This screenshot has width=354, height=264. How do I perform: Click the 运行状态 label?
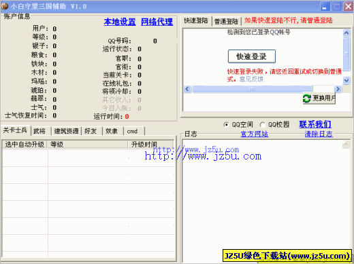click(x=117, y=49)
